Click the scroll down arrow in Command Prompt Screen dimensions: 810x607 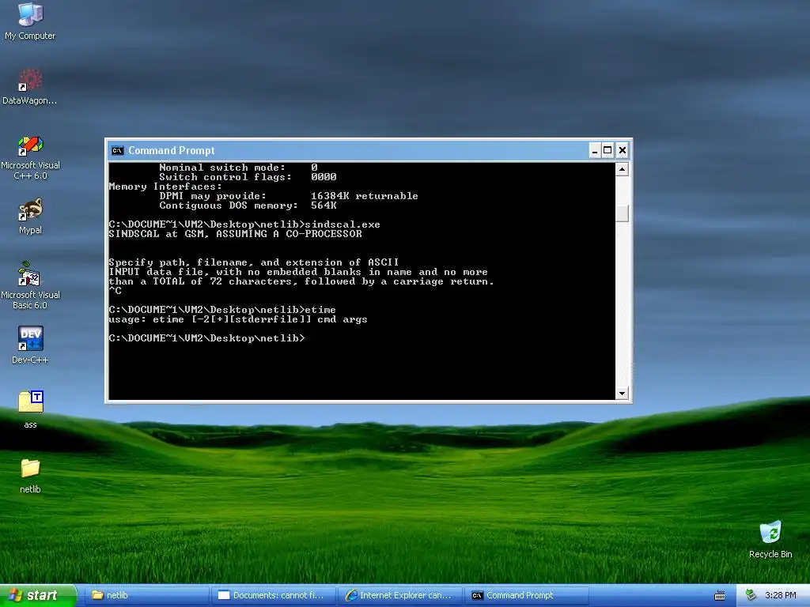click(622, 394)
